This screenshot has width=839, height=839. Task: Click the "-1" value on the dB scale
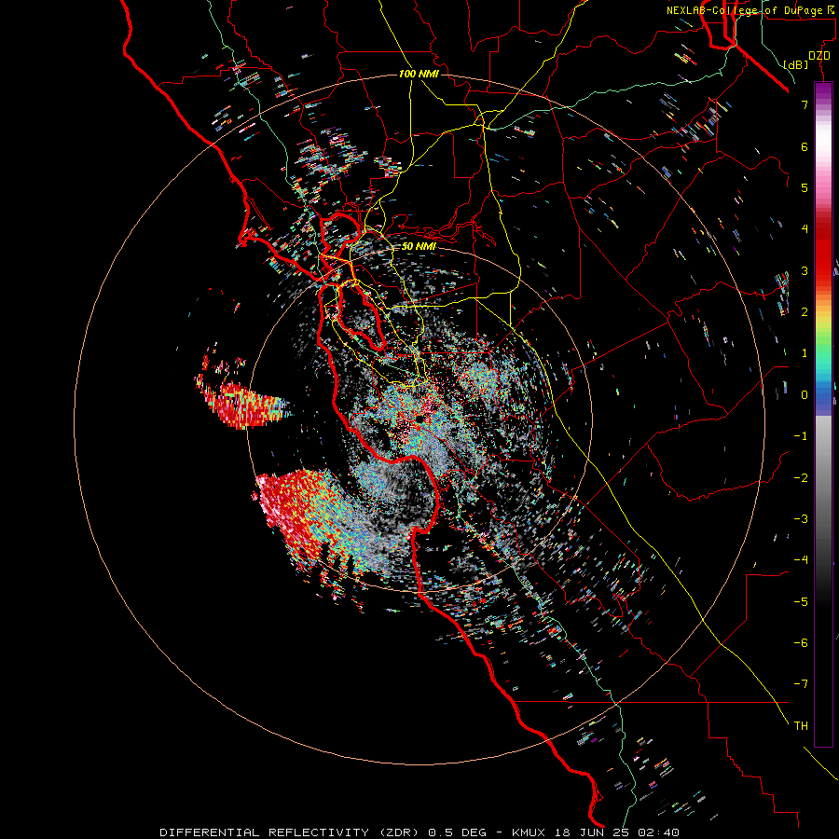coord(801,436)
